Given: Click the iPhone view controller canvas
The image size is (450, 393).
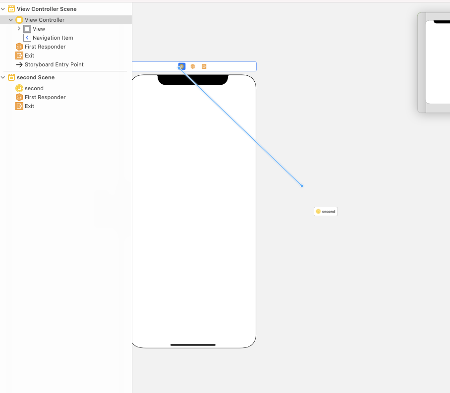Looking at the screenshot, I should [194, 211].
